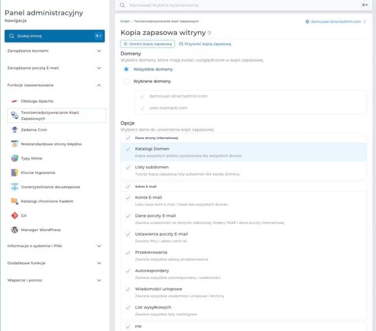
Task: Click the help icon beside Kopia zapasowa witryny
Action: pyautogui.click(x=209, y=33)
